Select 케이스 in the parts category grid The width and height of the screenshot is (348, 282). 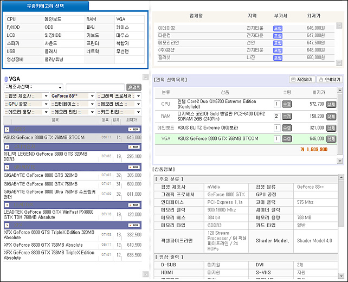[x=123, y=27]
